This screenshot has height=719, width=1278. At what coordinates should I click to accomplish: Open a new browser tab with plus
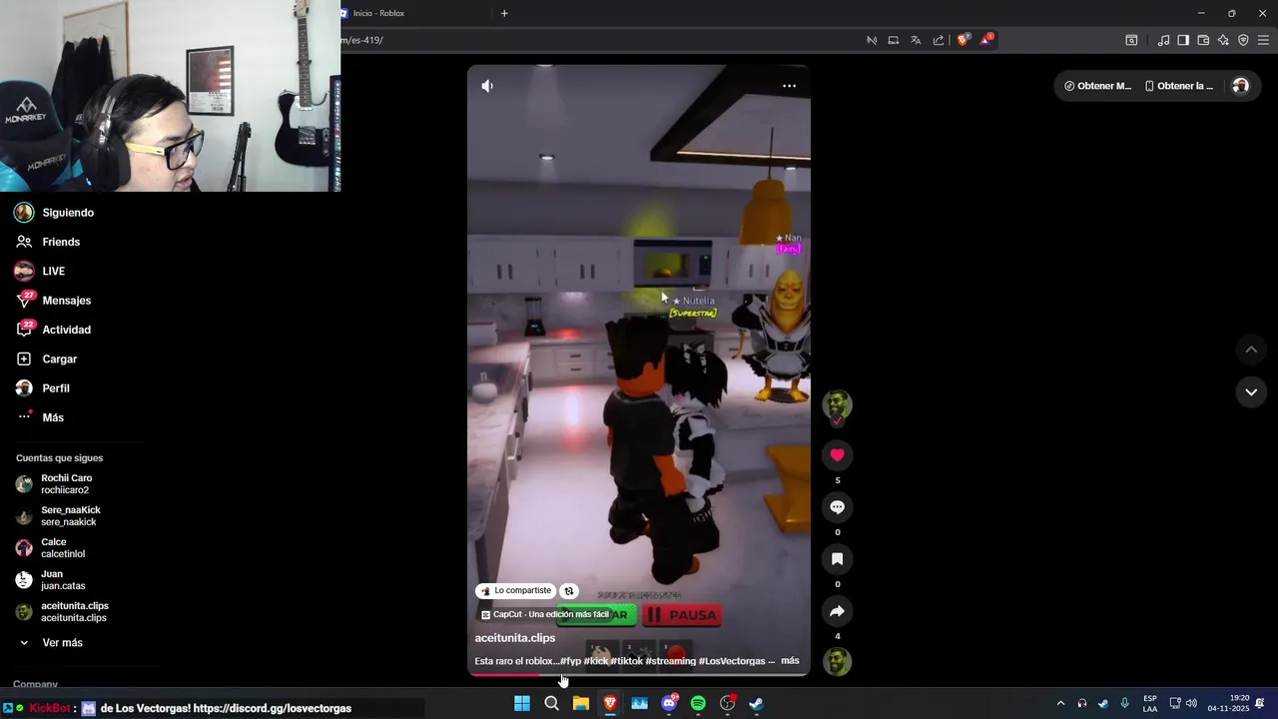504,13
